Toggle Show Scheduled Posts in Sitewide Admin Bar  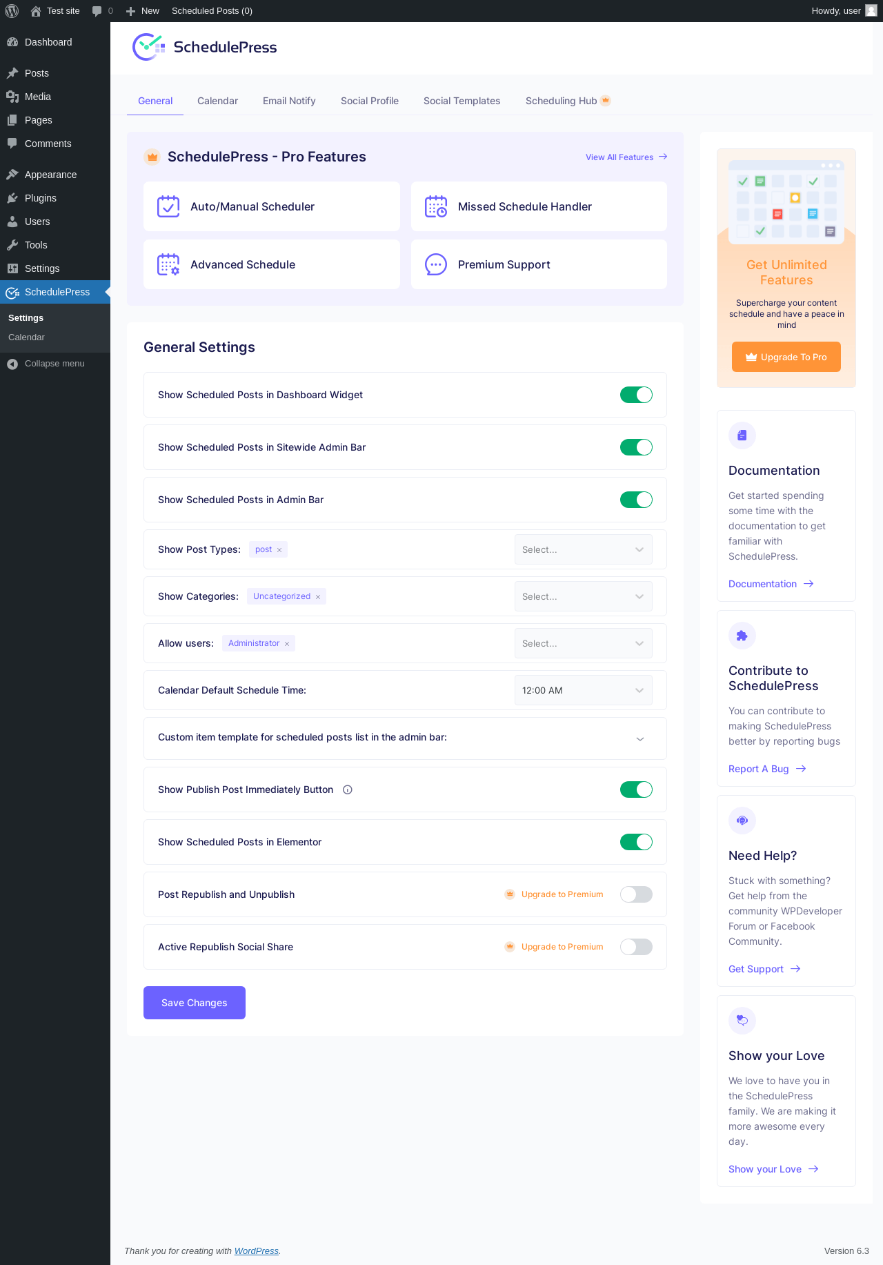coord(636,447)
